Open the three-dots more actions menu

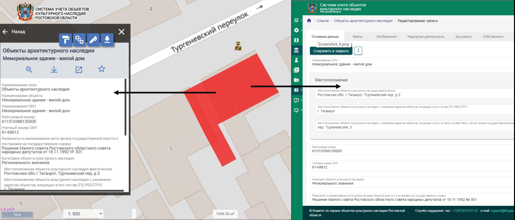point(358,51)
